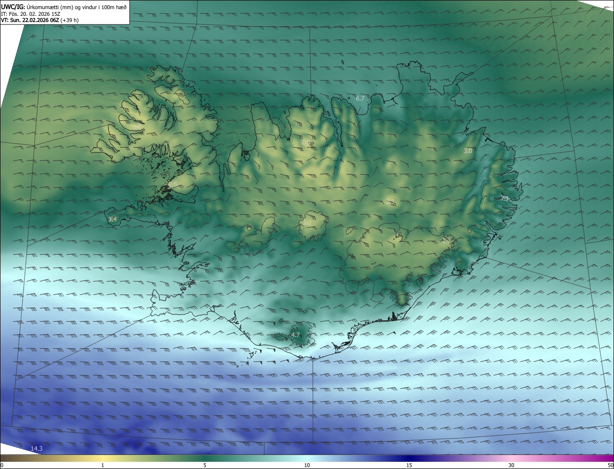Screen dimensions: 614x469
Task: Click the 15 tick label on the colour scale
Action: 409,465
